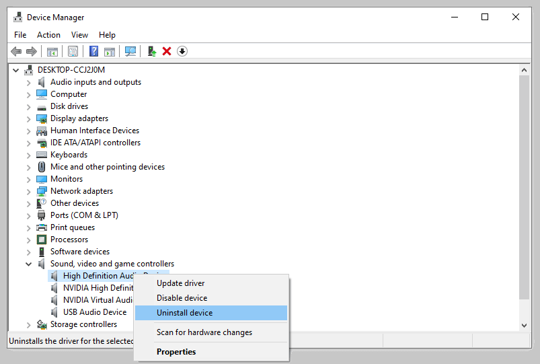Image resolution: width=540 pixels, height=364 pixels.
Task: Click Scan for hardware changes monitor icon
Action: pos(130,51)
